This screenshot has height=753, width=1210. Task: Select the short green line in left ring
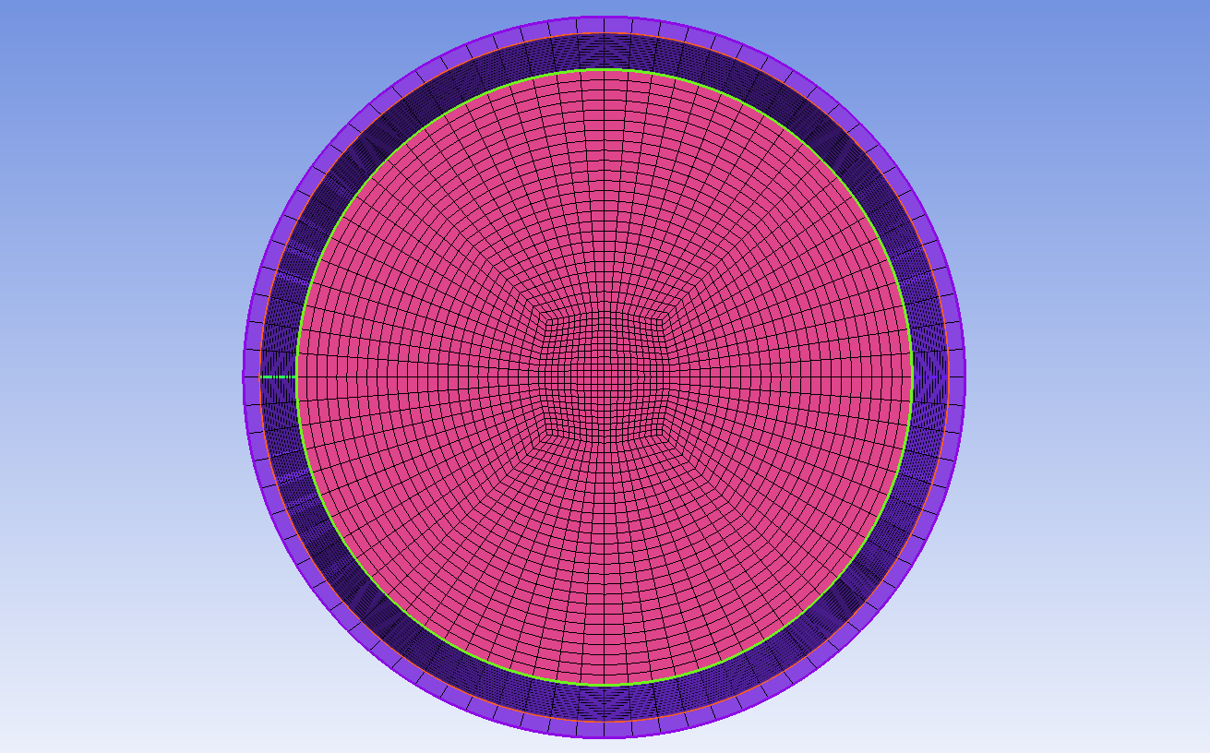click(x=277, y=376)
